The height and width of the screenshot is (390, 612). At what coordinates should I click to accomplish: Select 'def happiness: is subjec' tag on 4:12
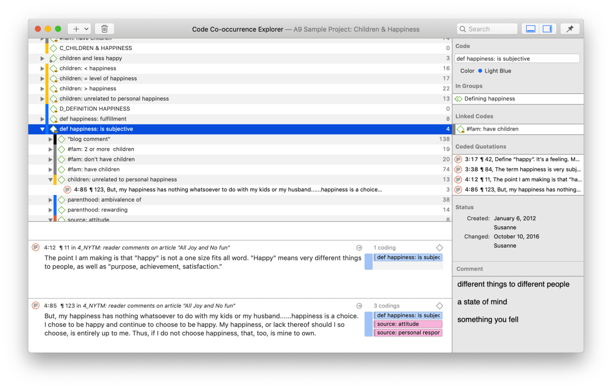point(408,257)
